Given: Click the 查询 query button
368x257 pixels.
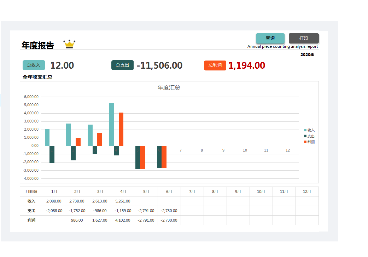Looking at the screenshot, I should tap(270, 38).
